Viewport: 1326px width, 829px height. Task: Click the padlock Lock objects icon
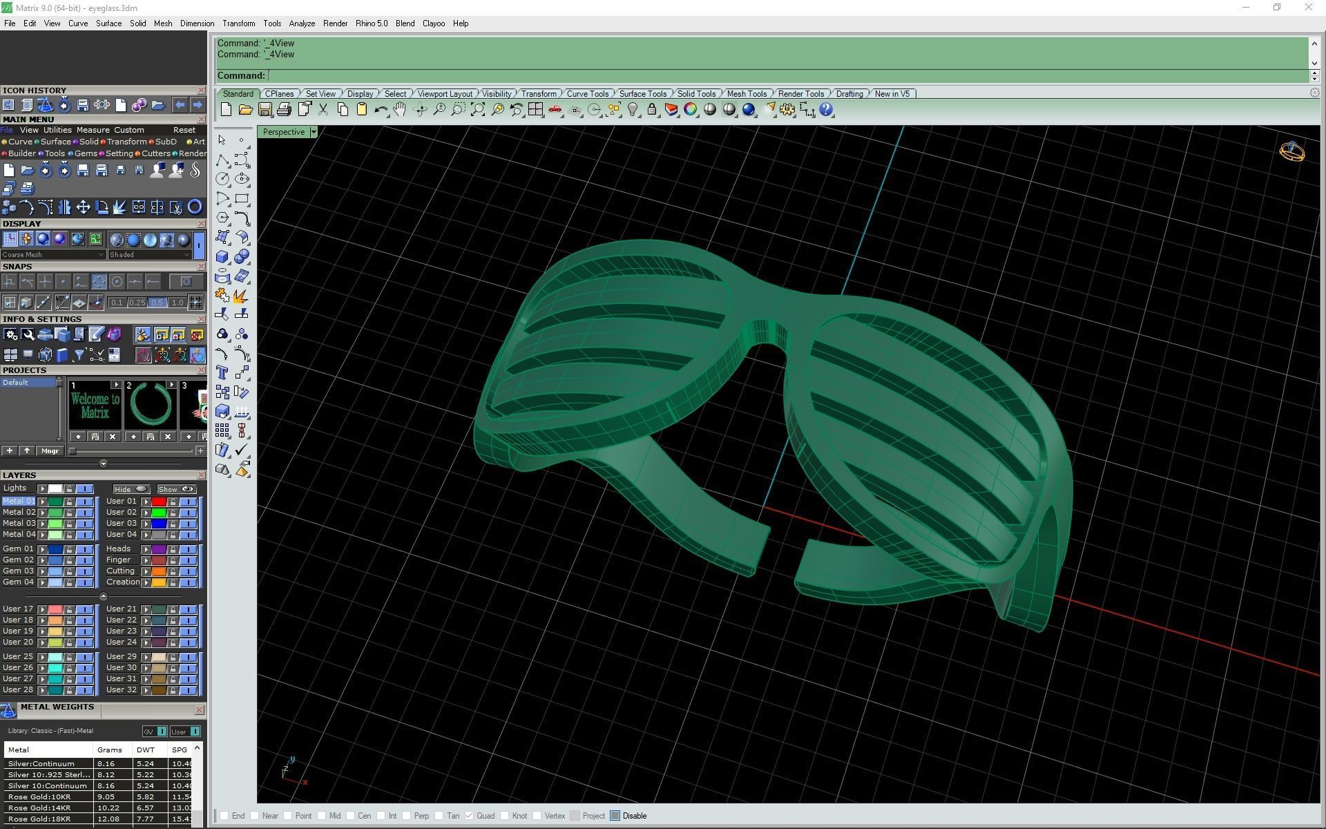click(x=651, y=109)
